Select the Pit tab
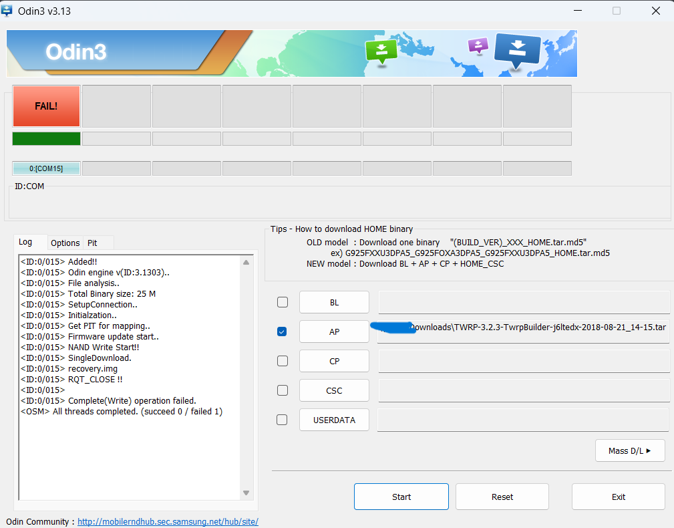Viewport: 674px width, 528px height. pyautogui.click(x=92, y=243)
